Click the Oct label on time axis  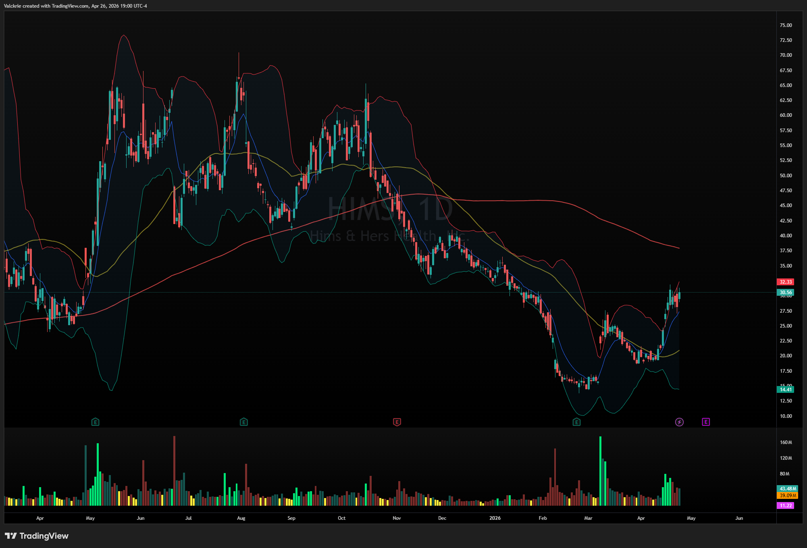(x=341, y=518)
